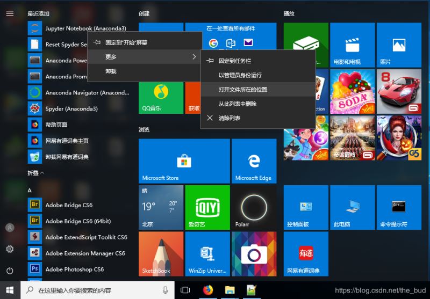The height and width of the screenshot is (299, 430).
Task: Click the microphone icon in search box
Action: pyautogui.click(x=166, y=290)
